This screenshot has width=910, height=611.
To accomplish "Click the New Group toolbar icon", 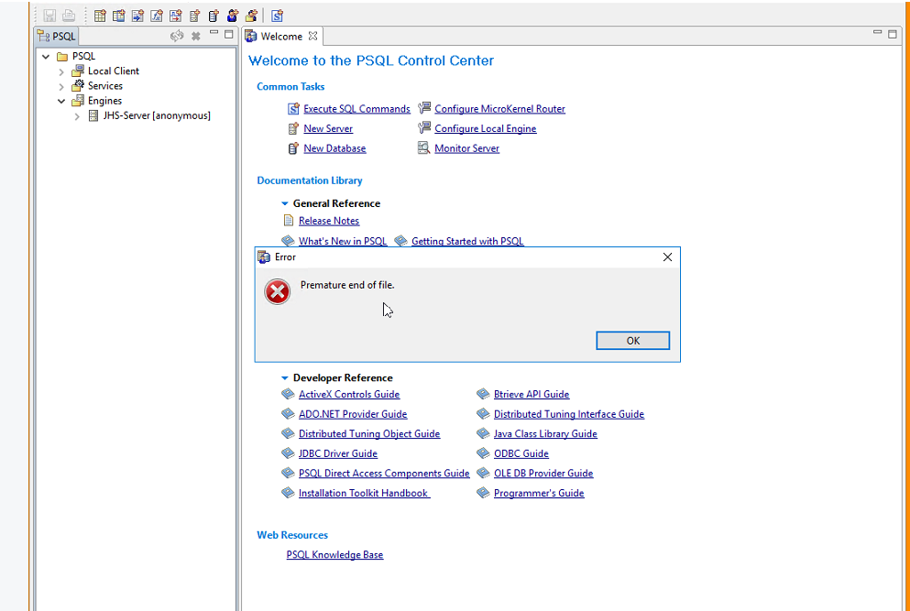I will point(251,16).
